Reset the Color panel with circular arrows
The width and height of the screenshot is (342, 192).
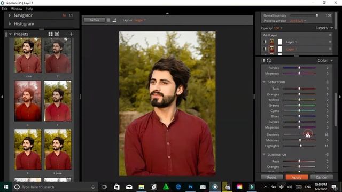point(269,60)
